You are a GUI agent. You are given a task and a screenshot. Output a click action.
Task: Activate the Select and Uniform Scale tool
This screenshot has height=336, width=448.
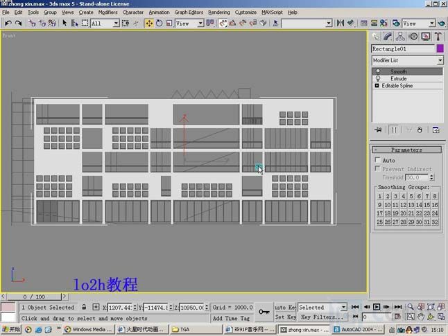169,23
